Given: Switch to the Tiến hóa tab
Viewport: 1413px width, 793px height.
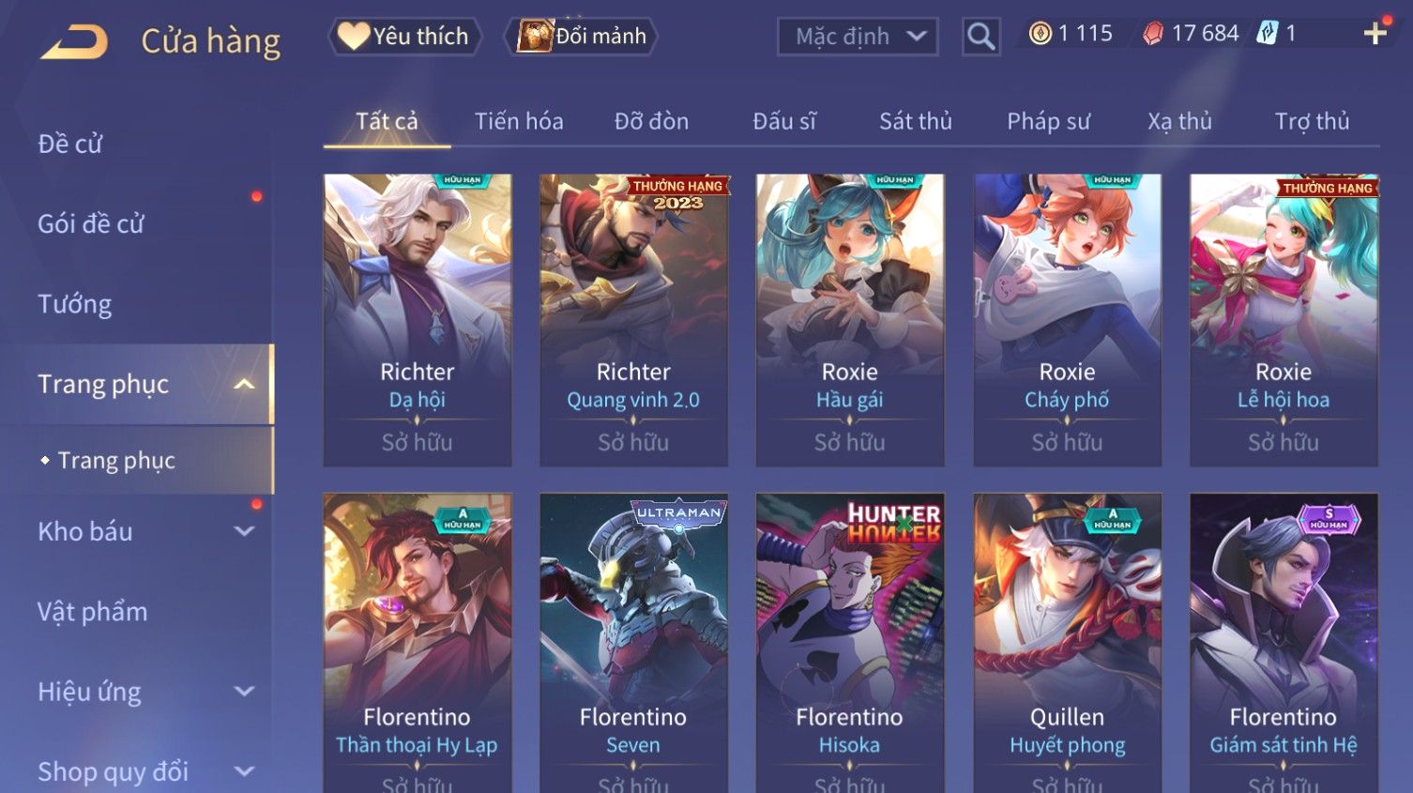Looking at the screenshot, I should pos(519,121).
